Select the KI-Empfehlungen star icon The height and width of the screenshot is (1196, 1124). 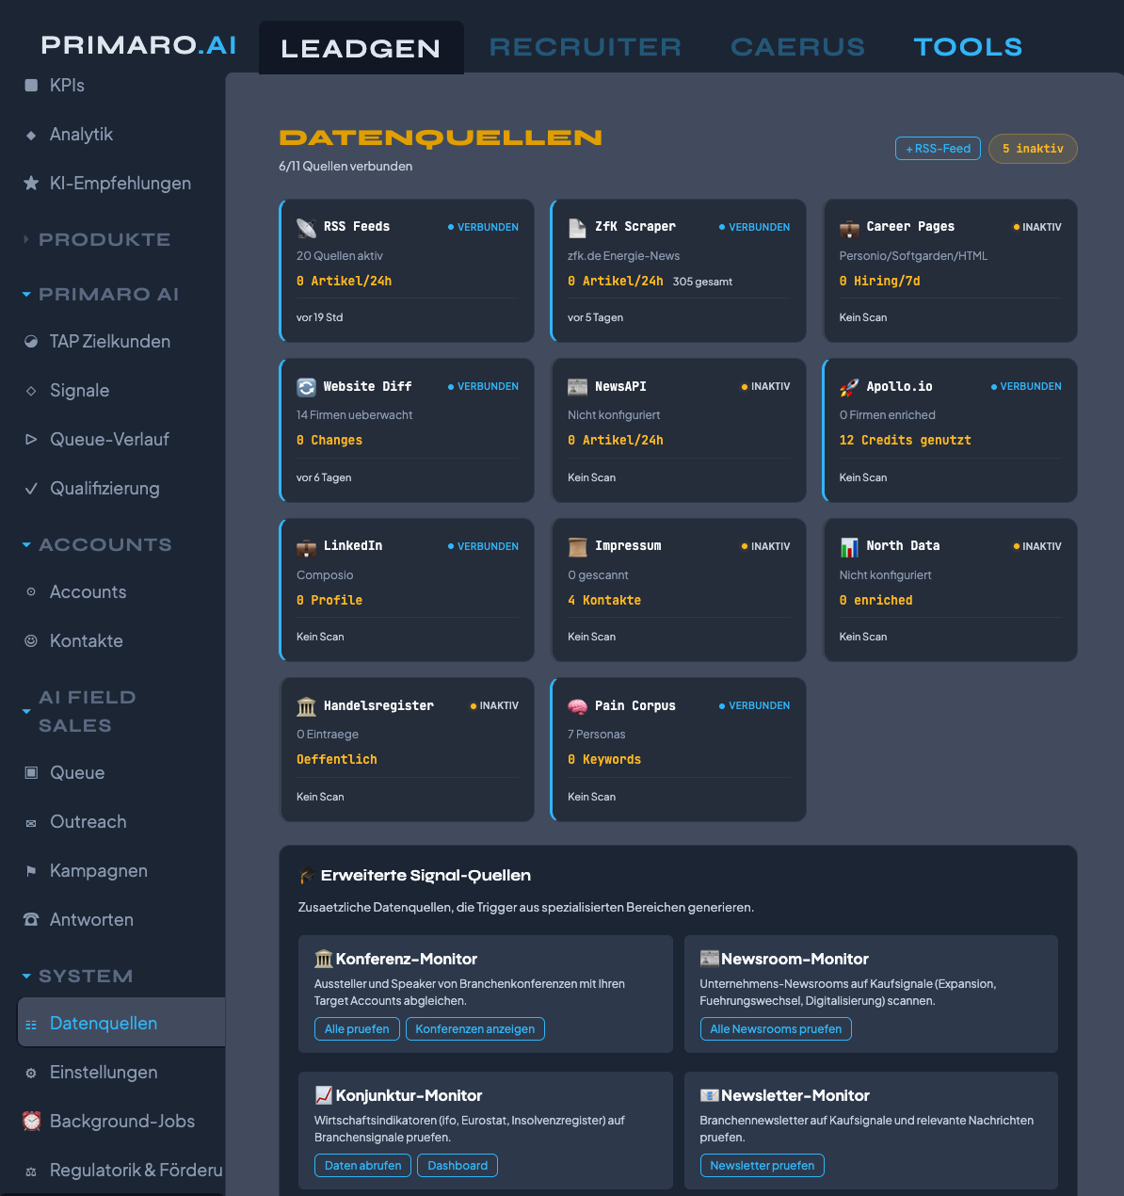(29, 183)
